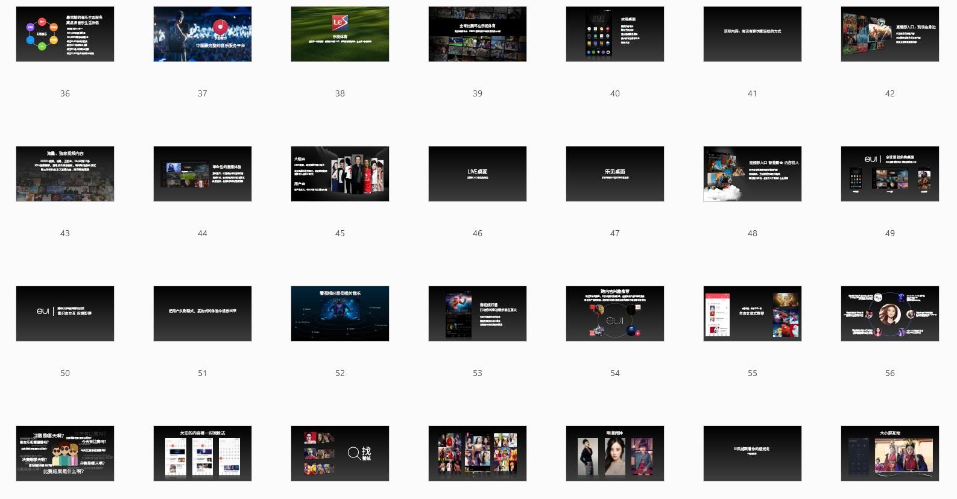Screen dimensions: 957x499
Task: Choose slide 42 with the poster collage
Action: tap(890, 34)
